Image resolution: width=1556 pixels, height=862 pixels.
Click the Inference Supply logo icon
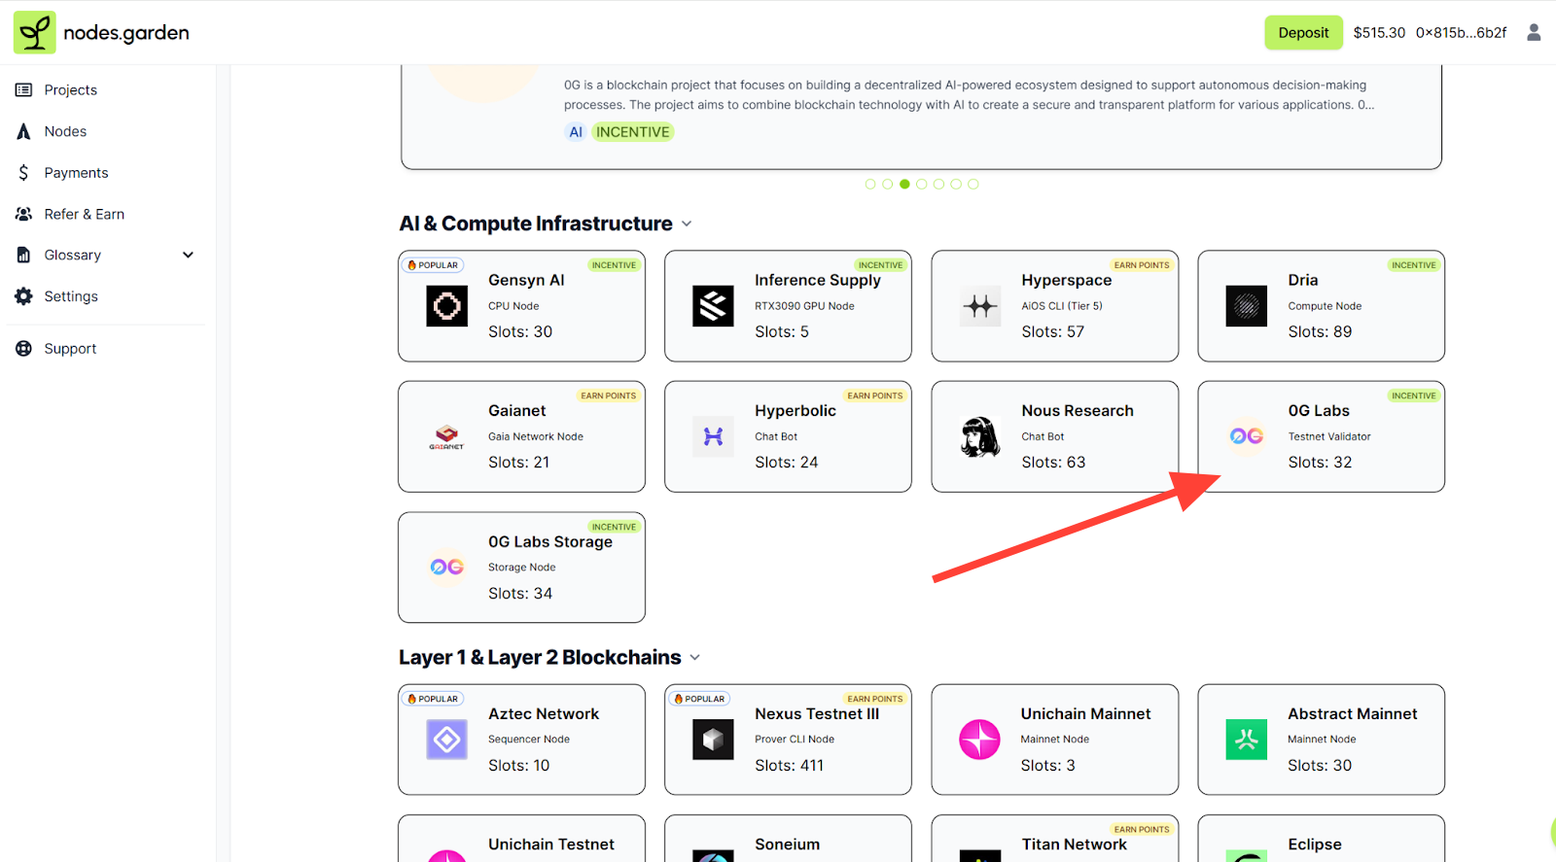pyautogui.click(x=713, y=306)
